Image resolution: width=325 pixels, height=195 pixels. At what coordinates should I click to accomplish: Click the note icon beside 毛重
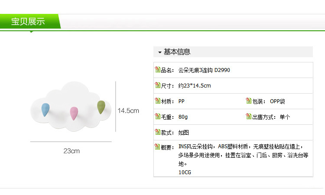(x=158, y=117)
